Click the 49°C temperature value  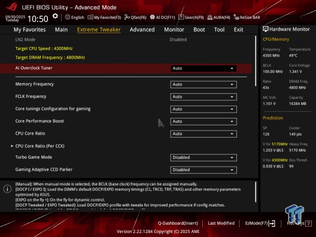pos(293,56)
